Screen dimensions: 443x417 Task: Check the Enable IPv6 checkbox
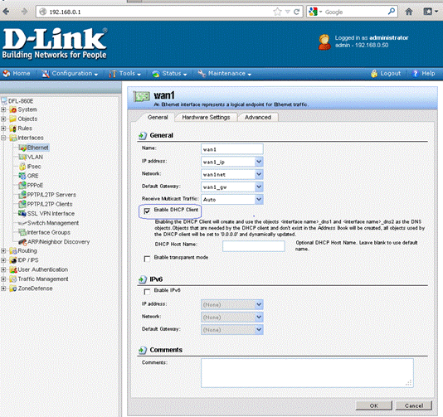coord(147,292)
